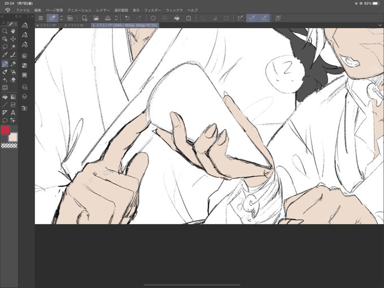This screenshot has width=384, height=288.
Task: Open the Material palette folder icon
Action: click(x=24, y=108)
